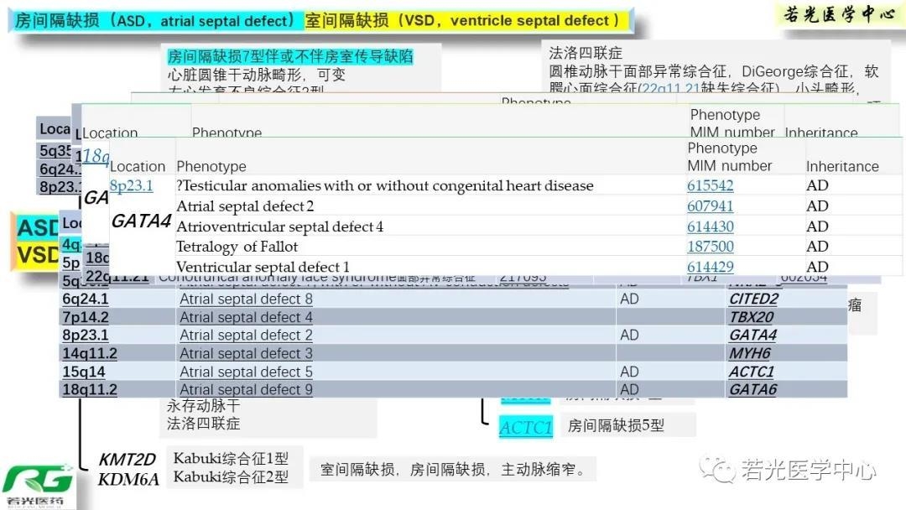Click the WeChat icon beside 若光医学中心 watermark

click(718, 469)
